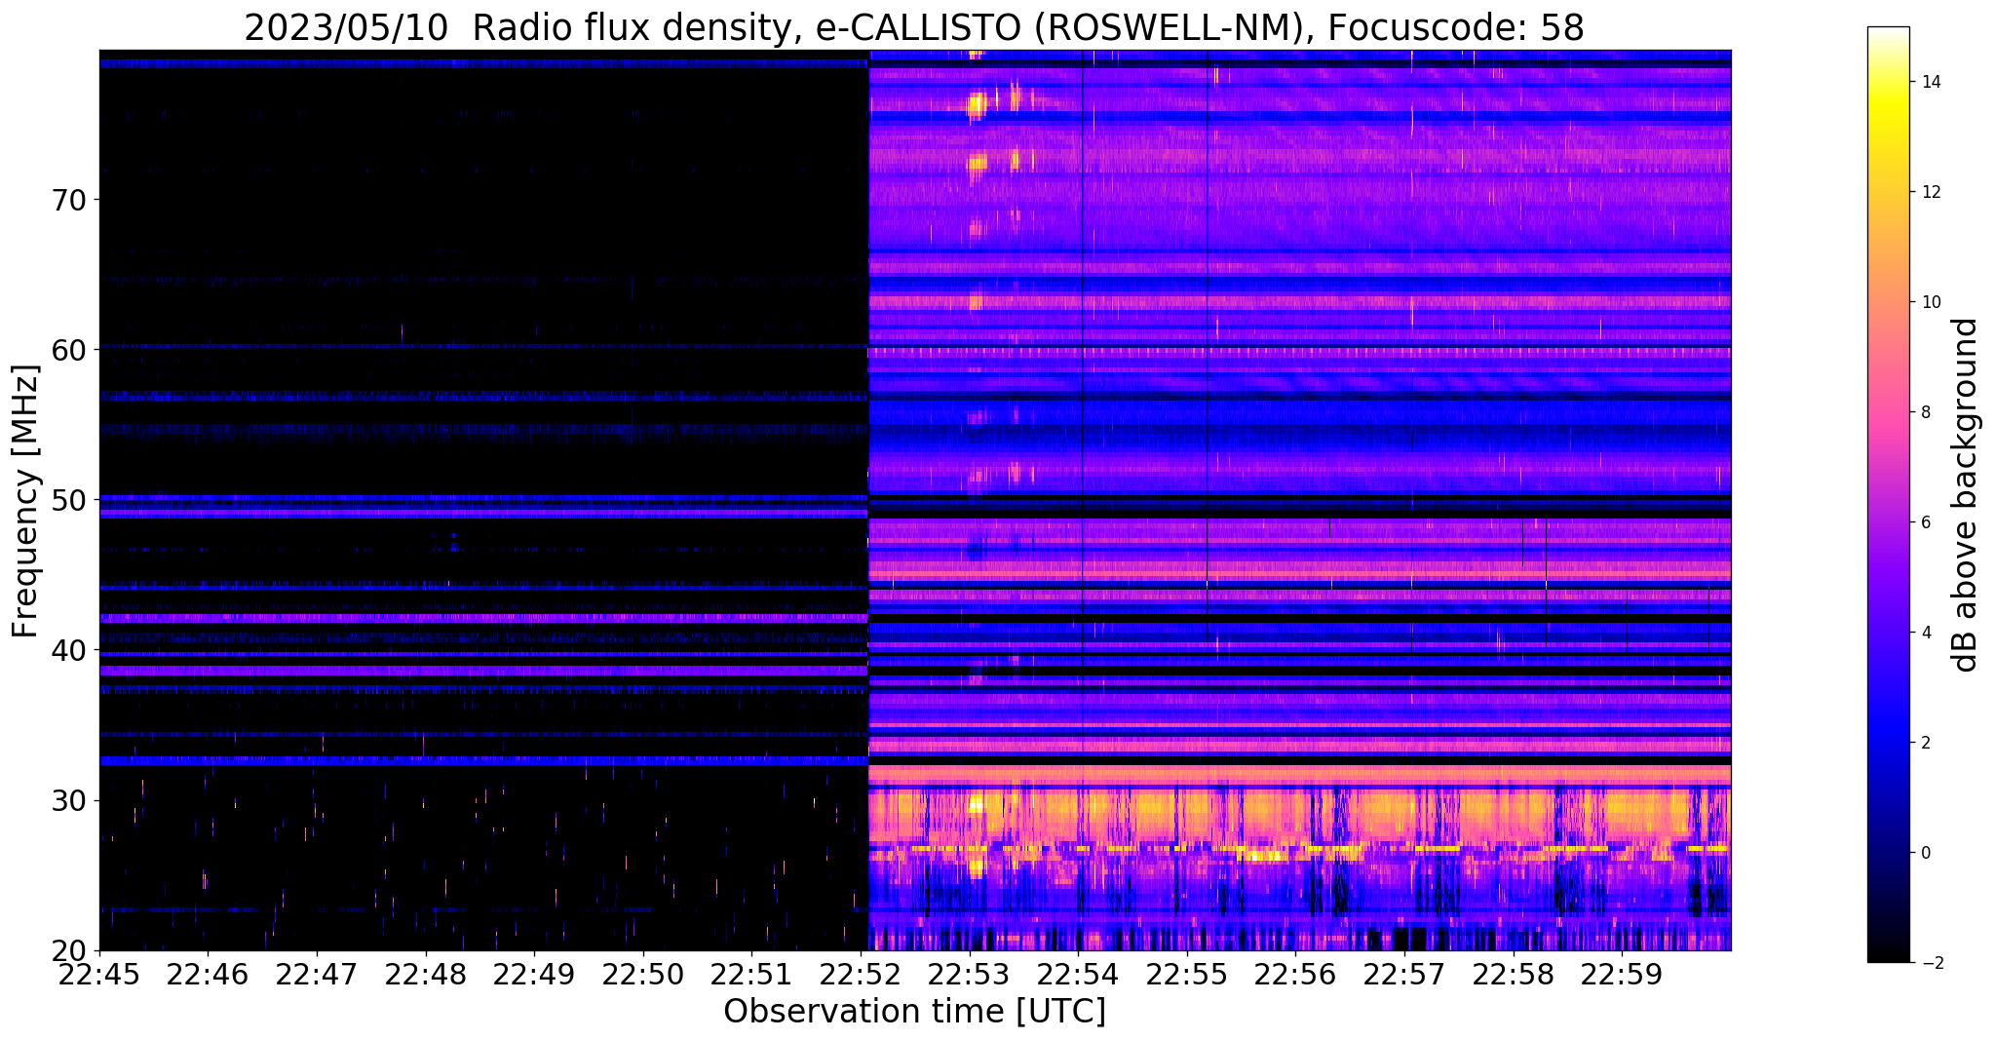
Task: Click the colorbar tick label 6
Action: pos(1925,522)
